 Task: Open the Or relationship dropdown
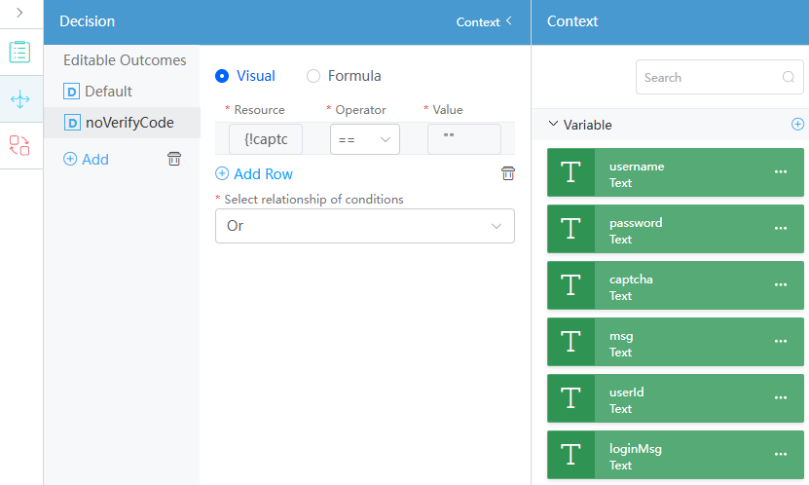(365, 226)
